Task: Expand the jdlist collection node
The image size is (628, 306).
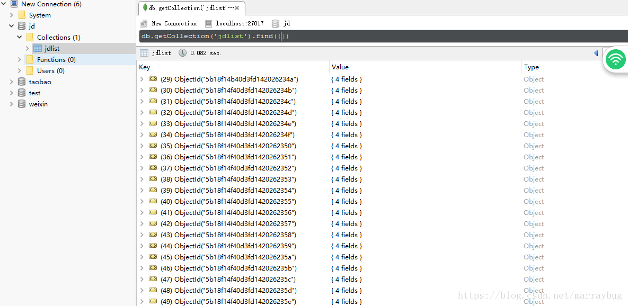Action: [28, 48]
